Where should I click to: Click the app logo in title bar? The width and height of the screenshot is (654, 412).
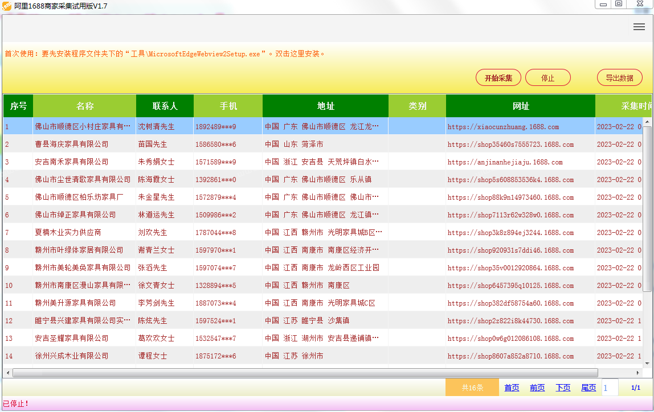tap(7, 6)
